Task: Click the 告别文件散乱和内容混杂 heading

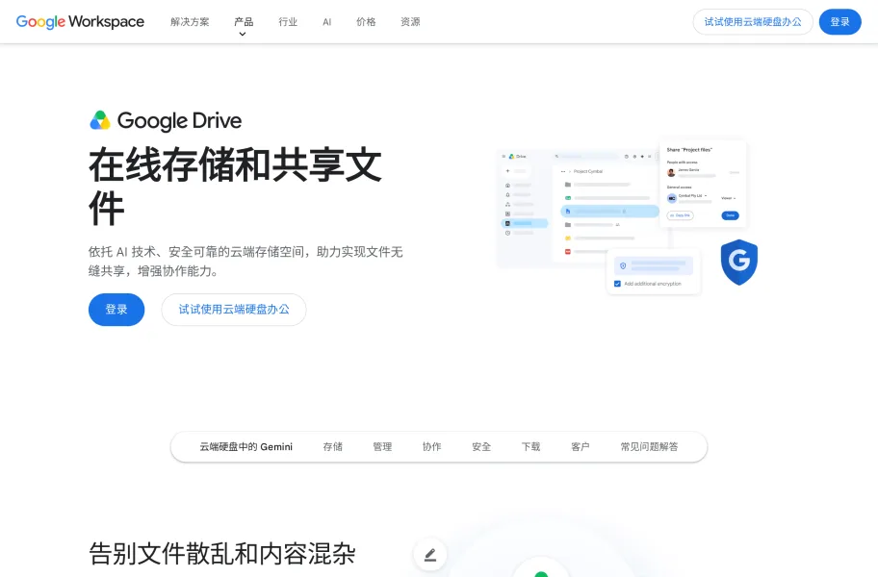Action: pos(222,554)
